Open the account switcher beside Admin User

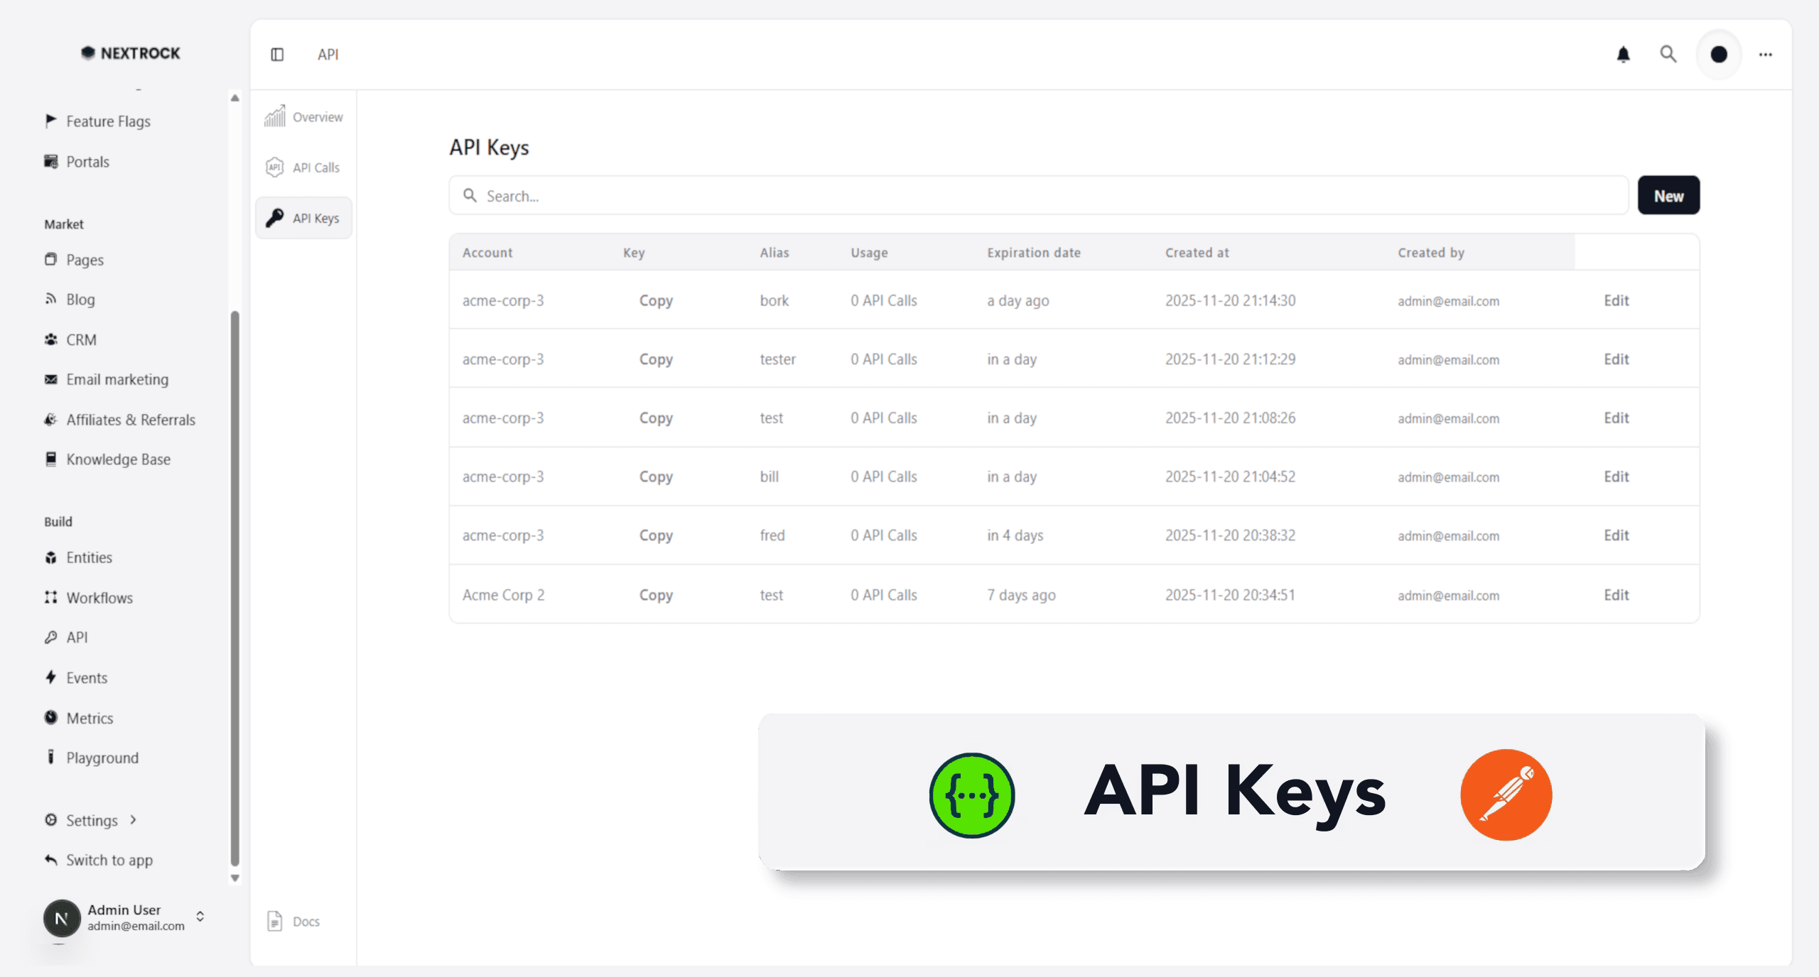click(200, 917)
